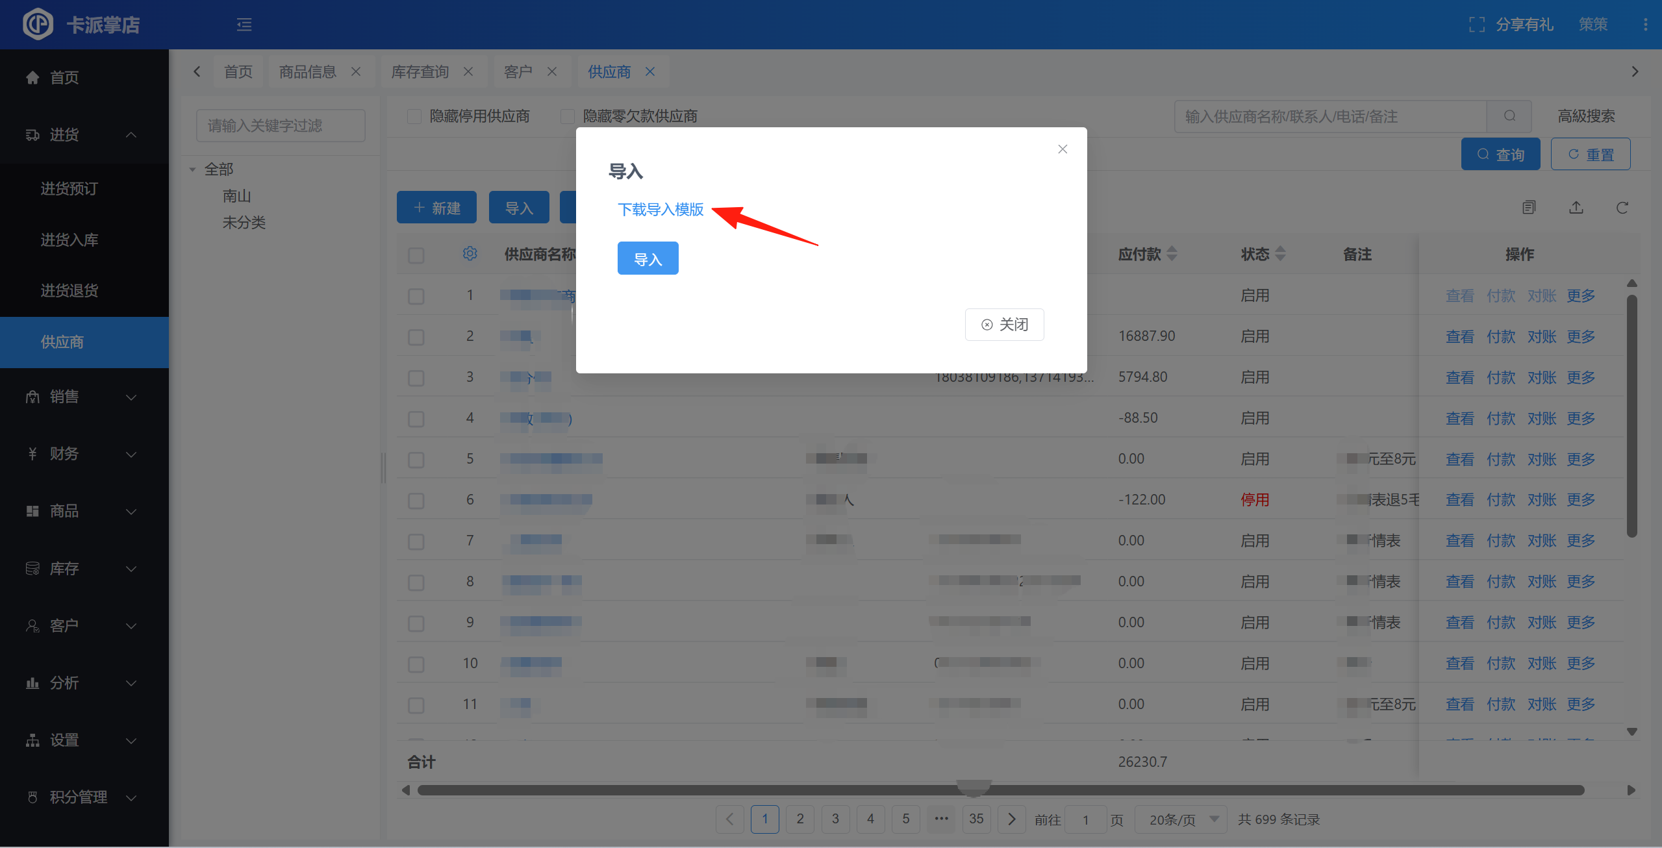Click the sidebar collapse menu icon

click(x=244, y=25)
